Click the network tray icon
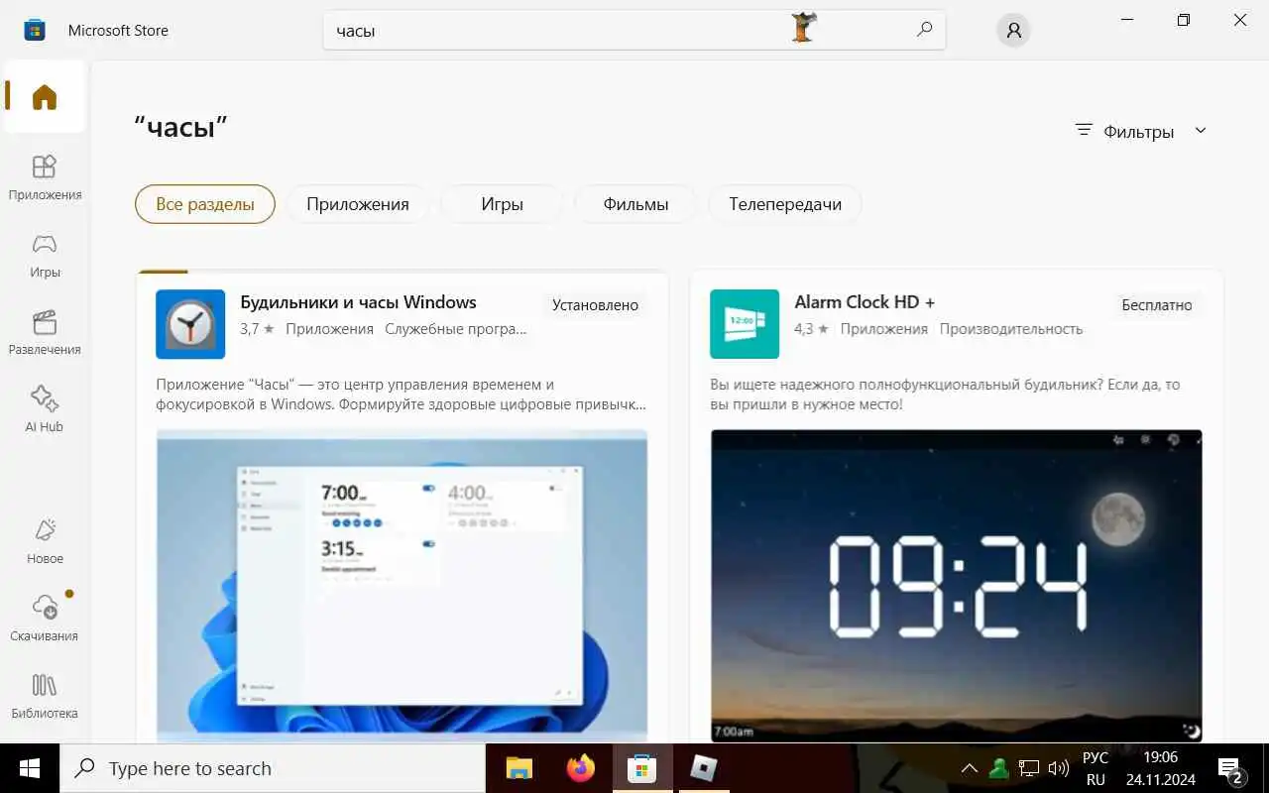The image size is (1269, 793). pos(1029,768)
